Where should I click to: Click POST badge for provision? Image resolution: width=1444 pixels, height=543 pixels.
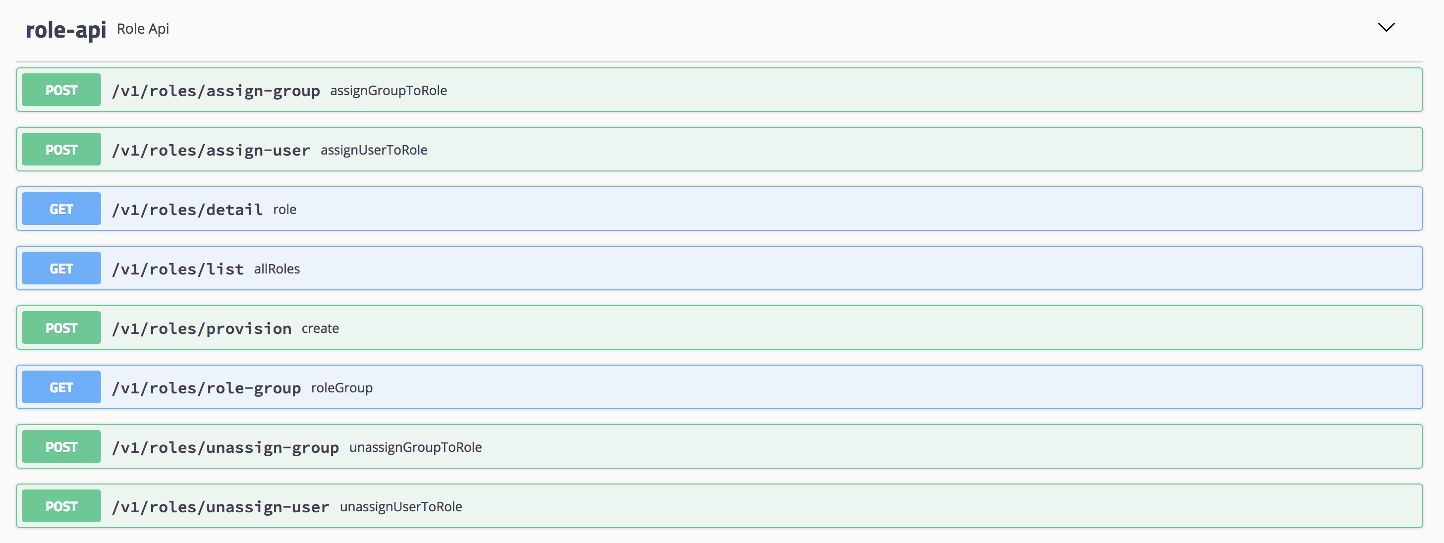pos(61,328)
